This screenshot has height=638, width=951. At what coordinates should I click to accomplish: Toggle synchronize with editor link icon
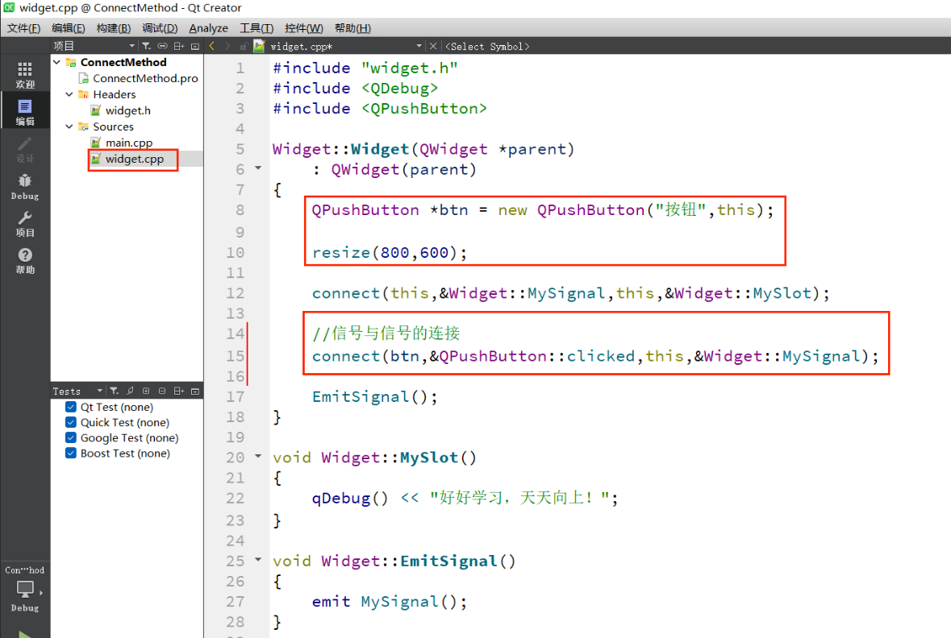coord(162,46)
